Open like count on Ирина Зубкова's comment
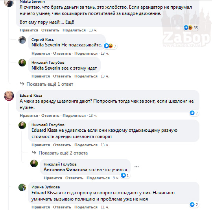The width and height of the screenshot is (212, 210). [194, 204]
